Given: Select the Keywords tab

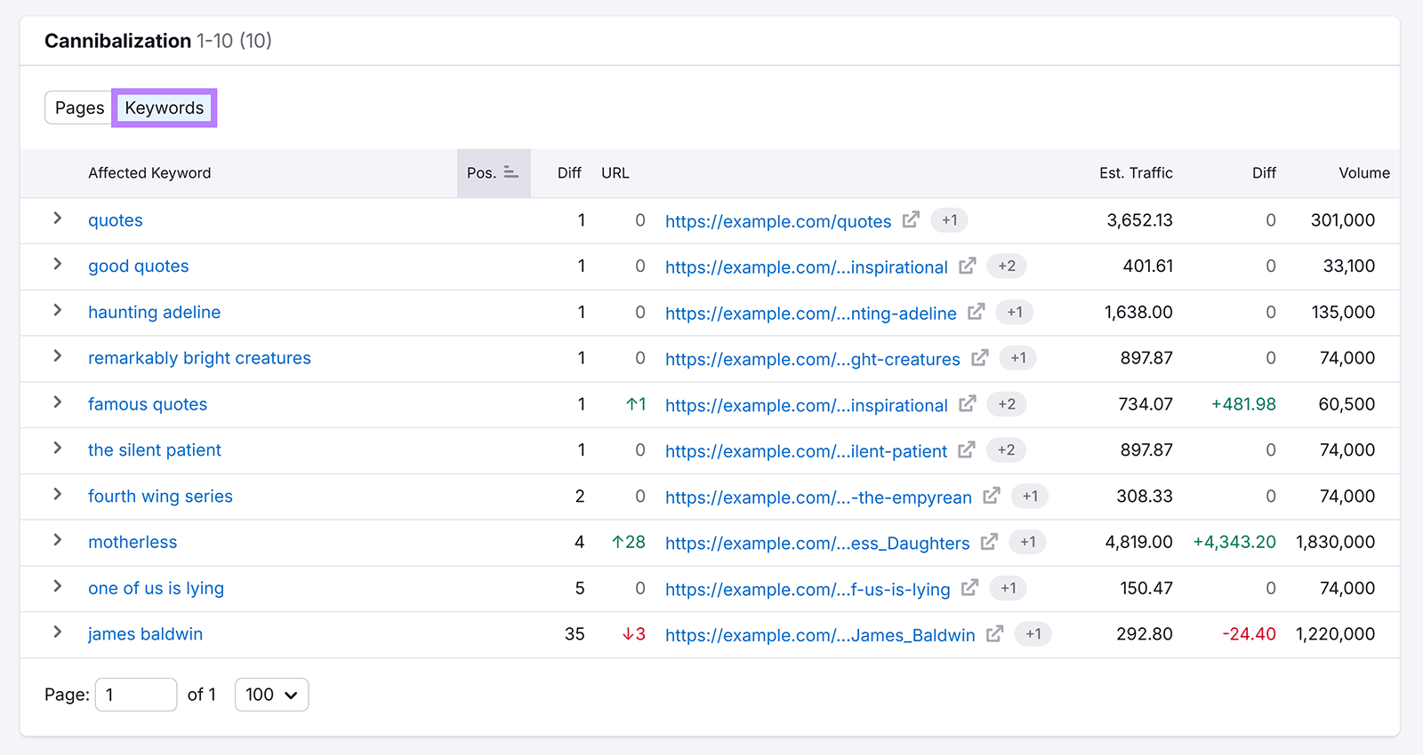Looking at the screenshot, I should pyautogui.click(x=165, y=108).
